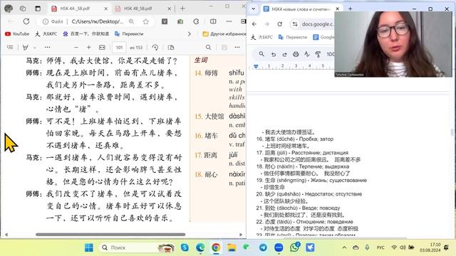Reload Google Docs page in Chrome
This screenshot has height=256, width=456.
coord(279,24)
